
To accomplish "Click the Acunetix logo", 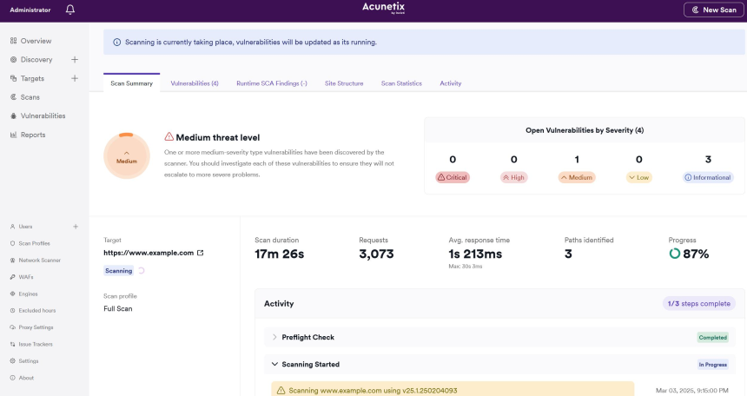I will (x=384, y=8).
